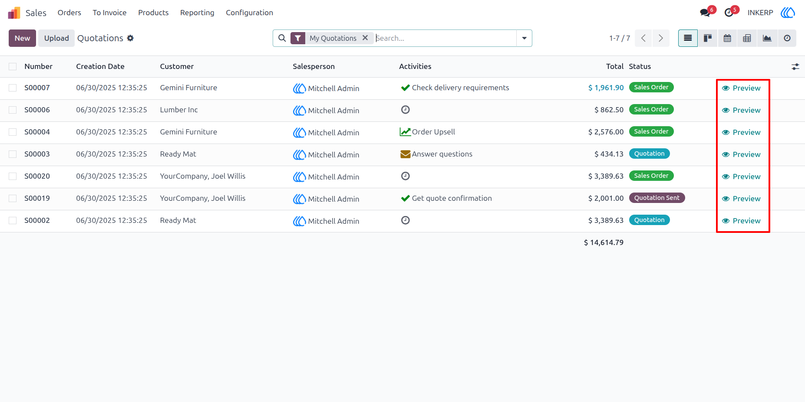Tick the checkbox for S00006
The height and width of the screenshot is (402, 805).
click(x=13, y=110)
